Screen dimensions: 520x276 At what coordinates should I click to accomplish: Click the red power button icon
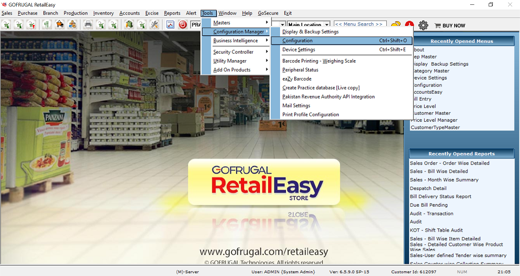(183, 25)
